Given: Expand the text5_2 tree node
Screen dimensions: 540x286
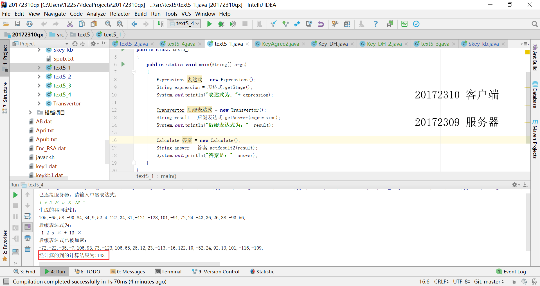Looking at the screenshot, I should tap(39, 77).
